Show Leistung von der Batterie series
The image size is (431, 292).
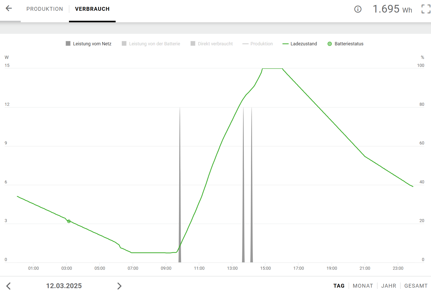tap(151, 44)
